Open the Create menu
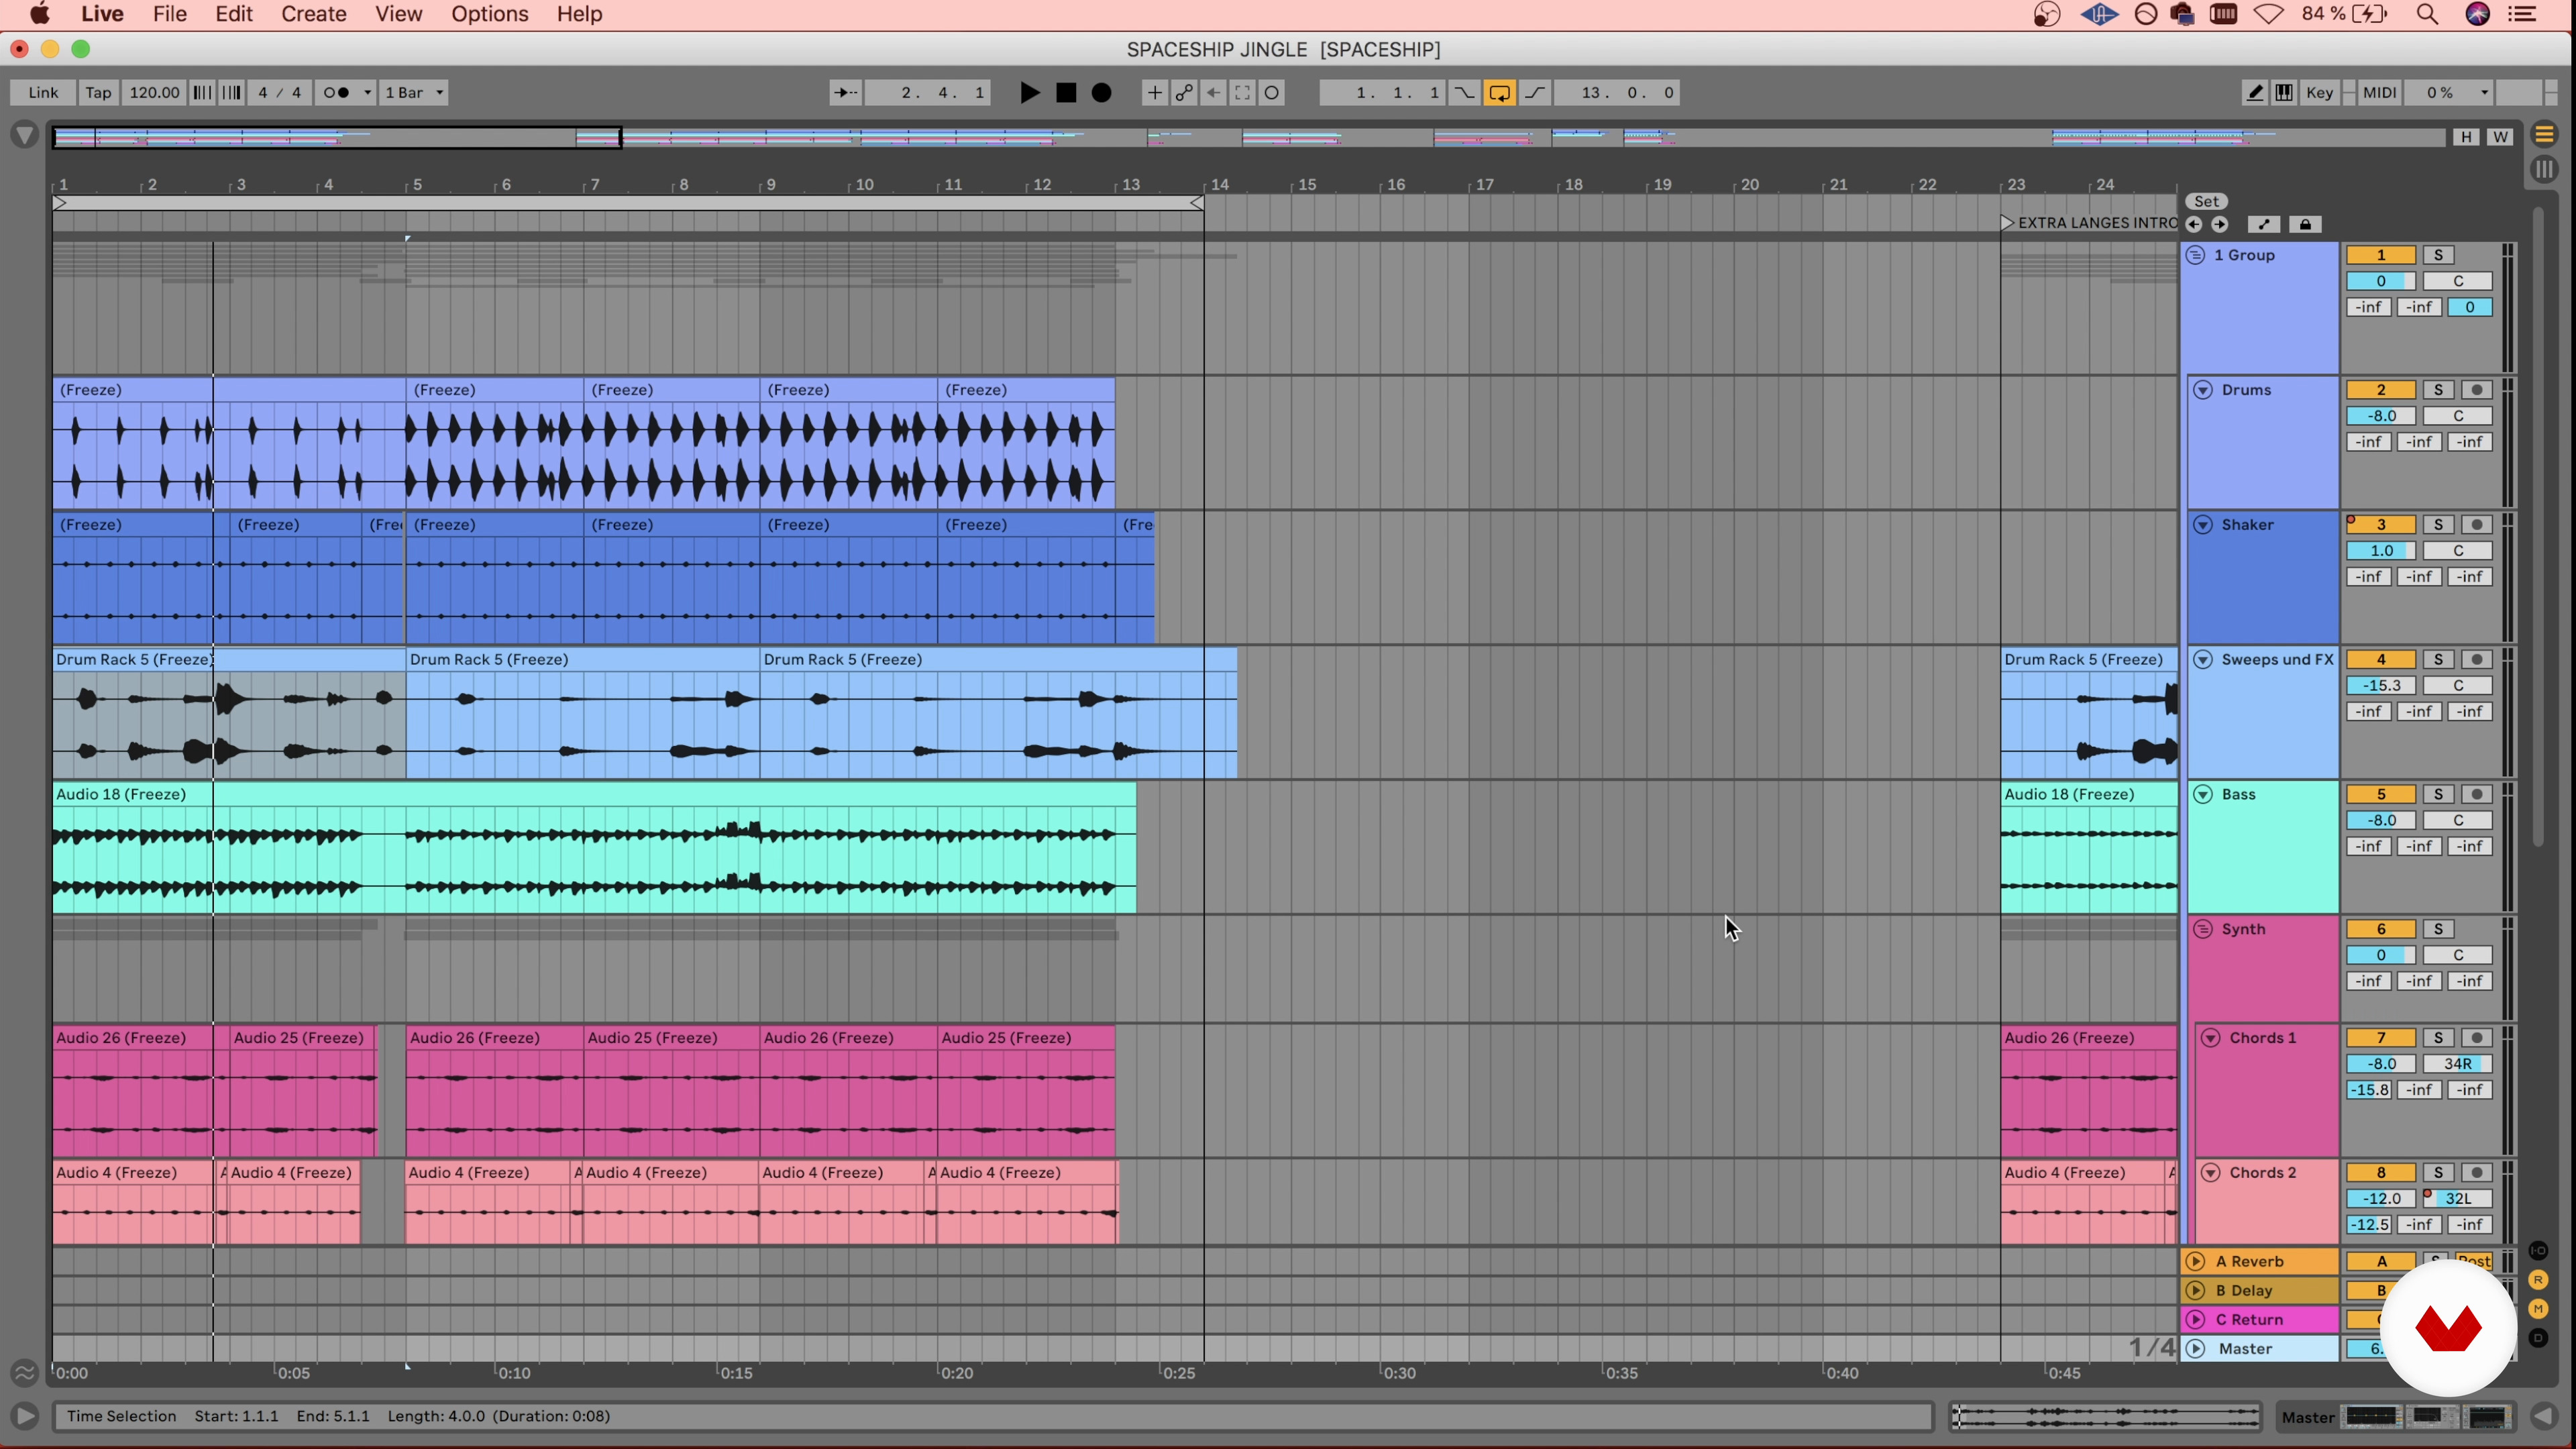This screenshot has width=2576, height=1449. point(313,14)
